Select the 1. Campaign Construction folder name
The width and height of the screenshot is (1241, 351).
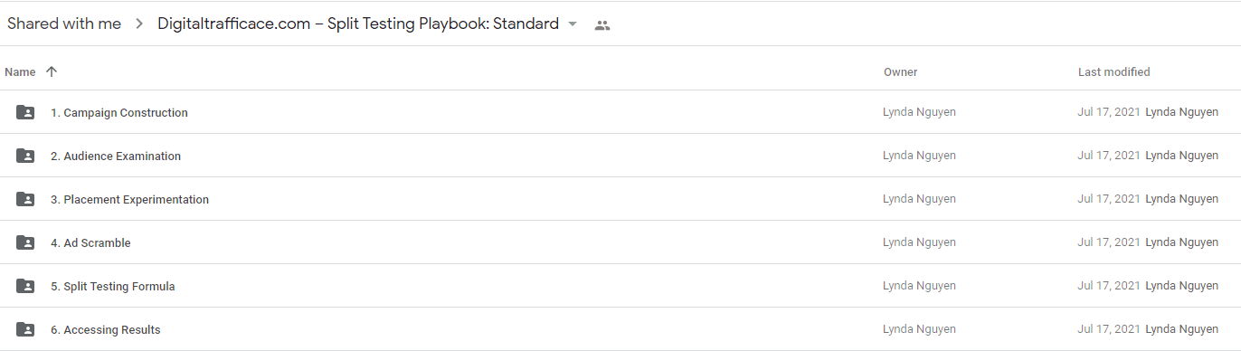pos(119,112)
